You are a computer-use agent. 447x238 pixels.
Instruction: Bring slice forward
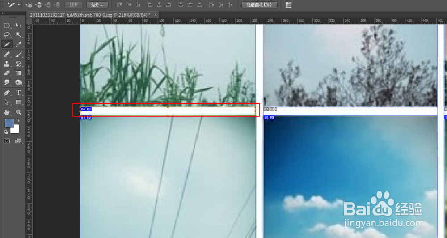pos(38,4)
